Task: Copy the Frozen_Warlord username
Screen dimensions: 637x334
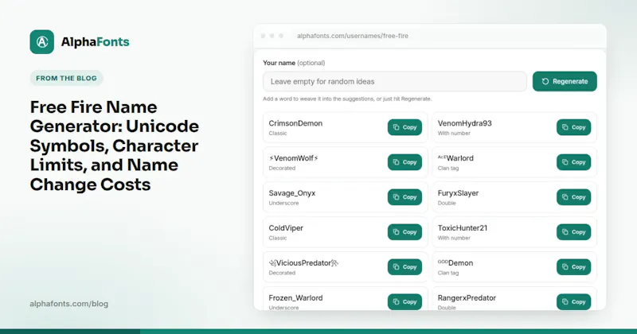Action: click(x=404, y=302)
